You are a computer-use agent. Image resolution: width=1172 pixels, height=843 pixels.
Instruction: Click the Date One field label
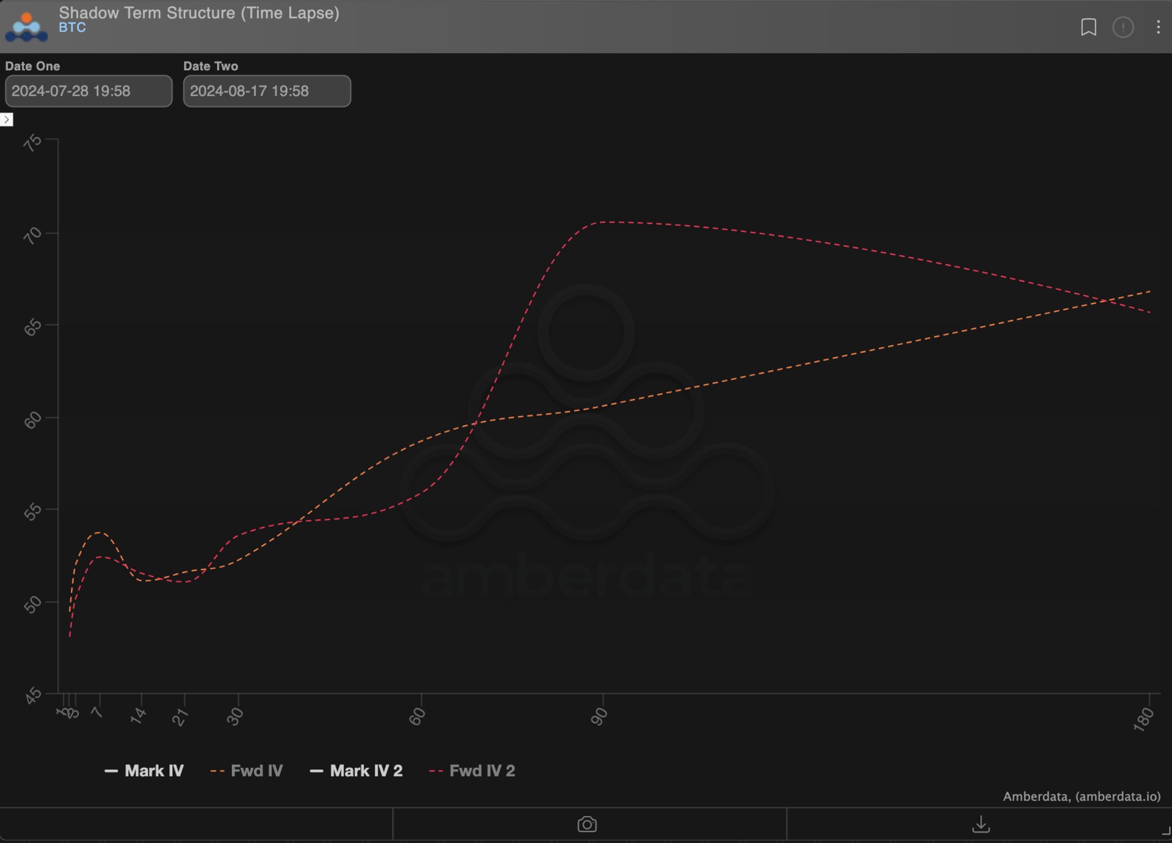point(33,66)
